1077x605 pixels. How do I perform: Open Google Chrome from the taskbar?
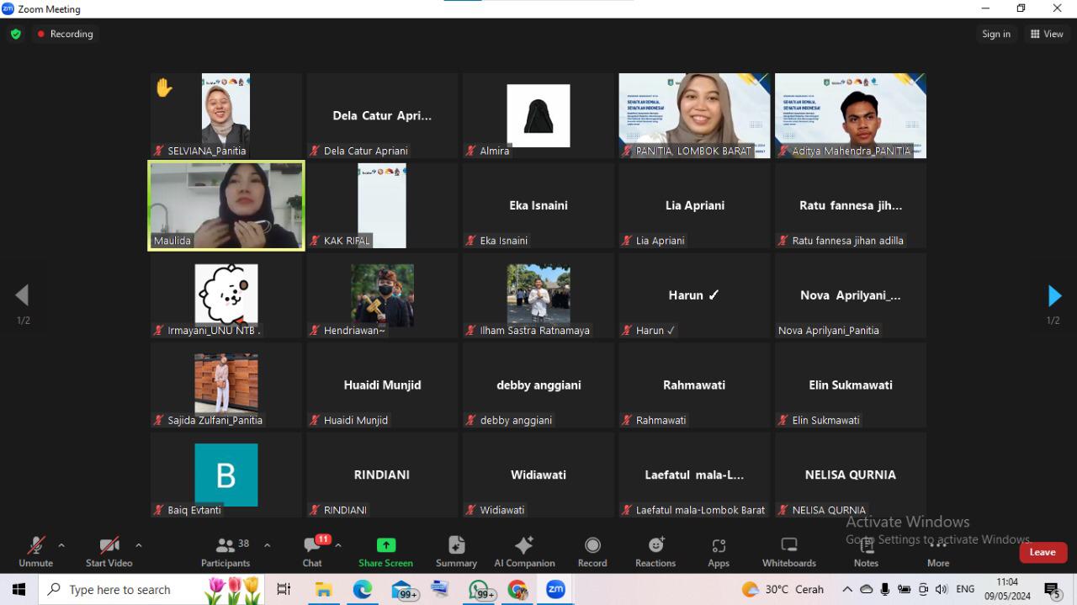[517, 590]
